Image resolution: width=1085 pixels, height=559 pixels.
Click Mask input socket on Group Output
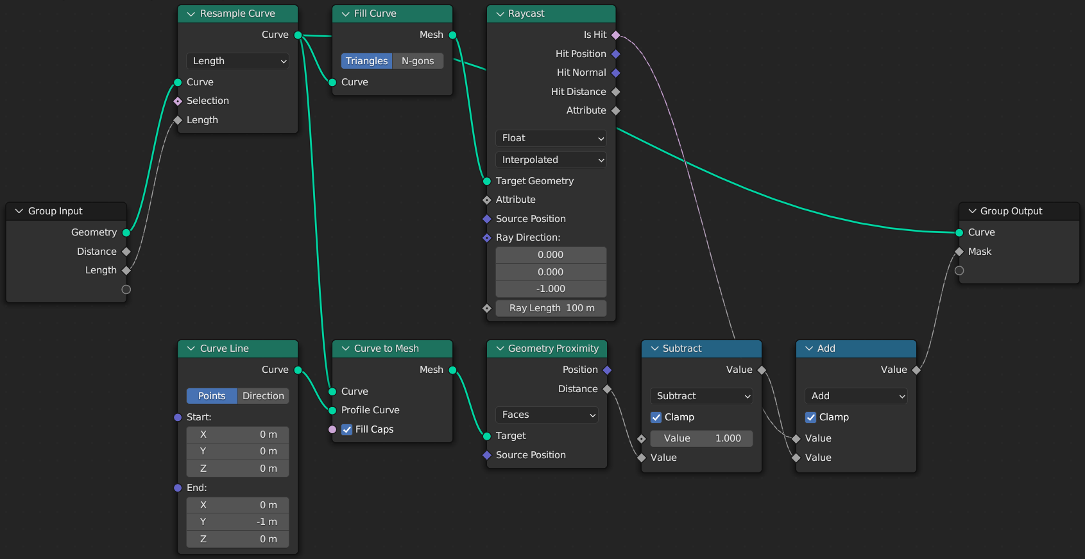tap(959, 252)
